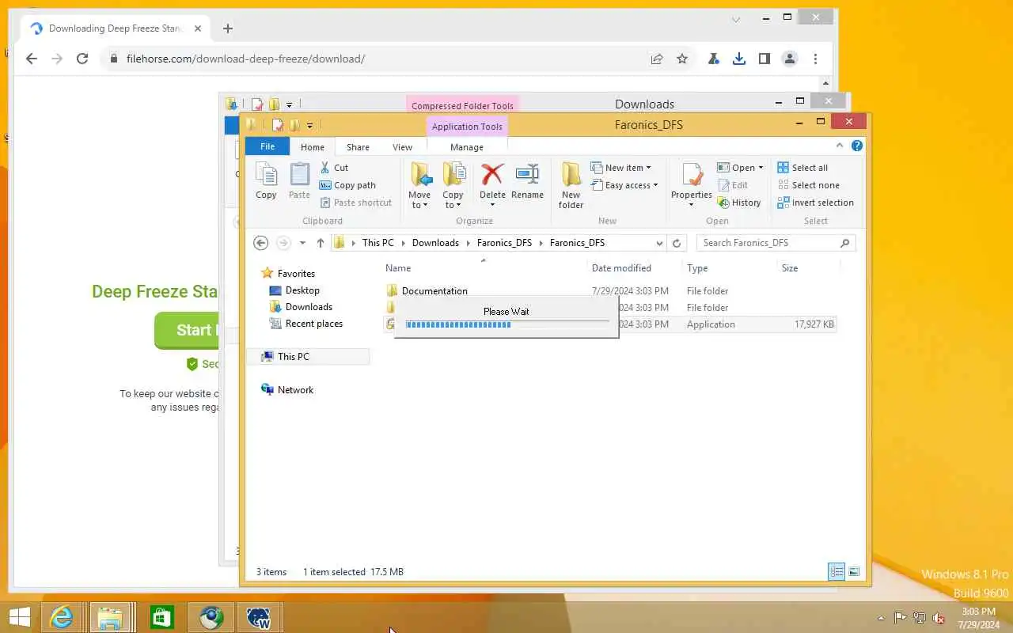Click Invert selection in ribbon
The width and height of the screenshot is (1013, 633).
[x=815, y=203]
